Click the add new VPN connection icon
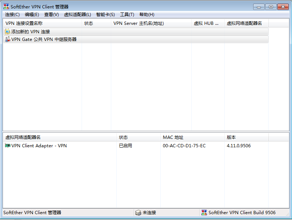The image size is (292, 220). pyautogui.click(x=7, y=32)
